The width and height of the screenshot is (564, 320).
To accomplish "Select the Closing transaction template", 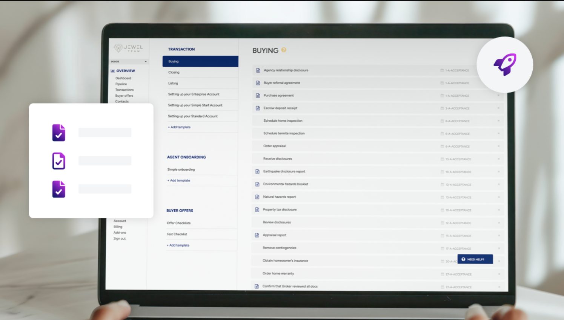I will point(174,72).
